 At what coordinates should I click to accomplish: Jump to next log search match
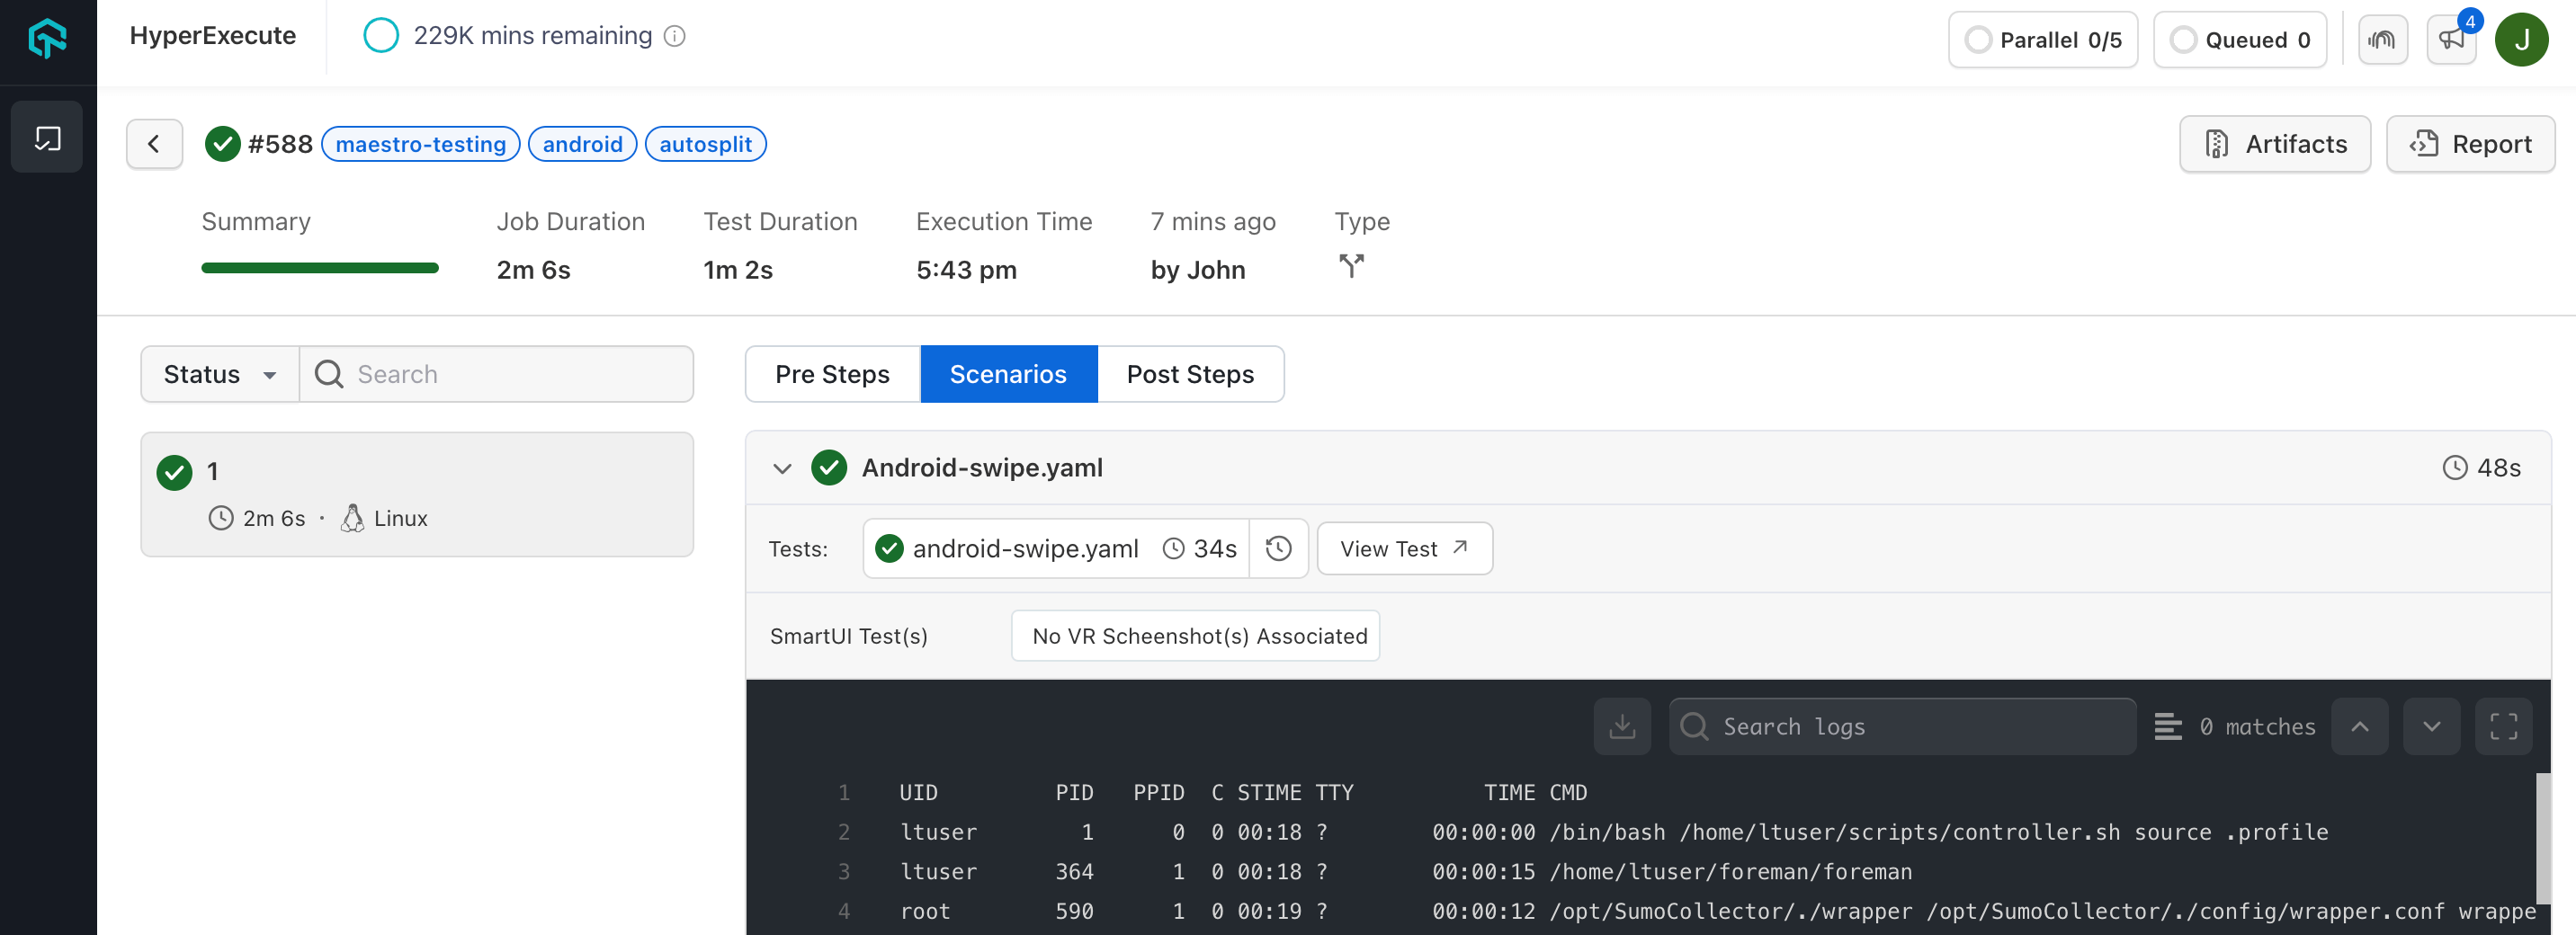2432,726
